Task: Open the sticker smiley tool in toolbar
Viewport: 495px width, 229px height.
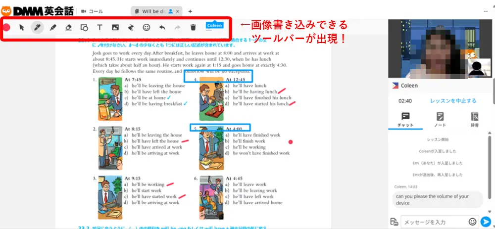Action: point(146,28)
